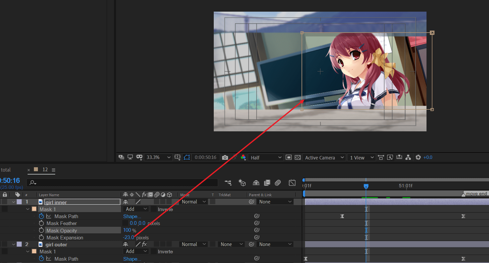
Task: Open the timeline panel menu icon
Action: pos(54,170)
